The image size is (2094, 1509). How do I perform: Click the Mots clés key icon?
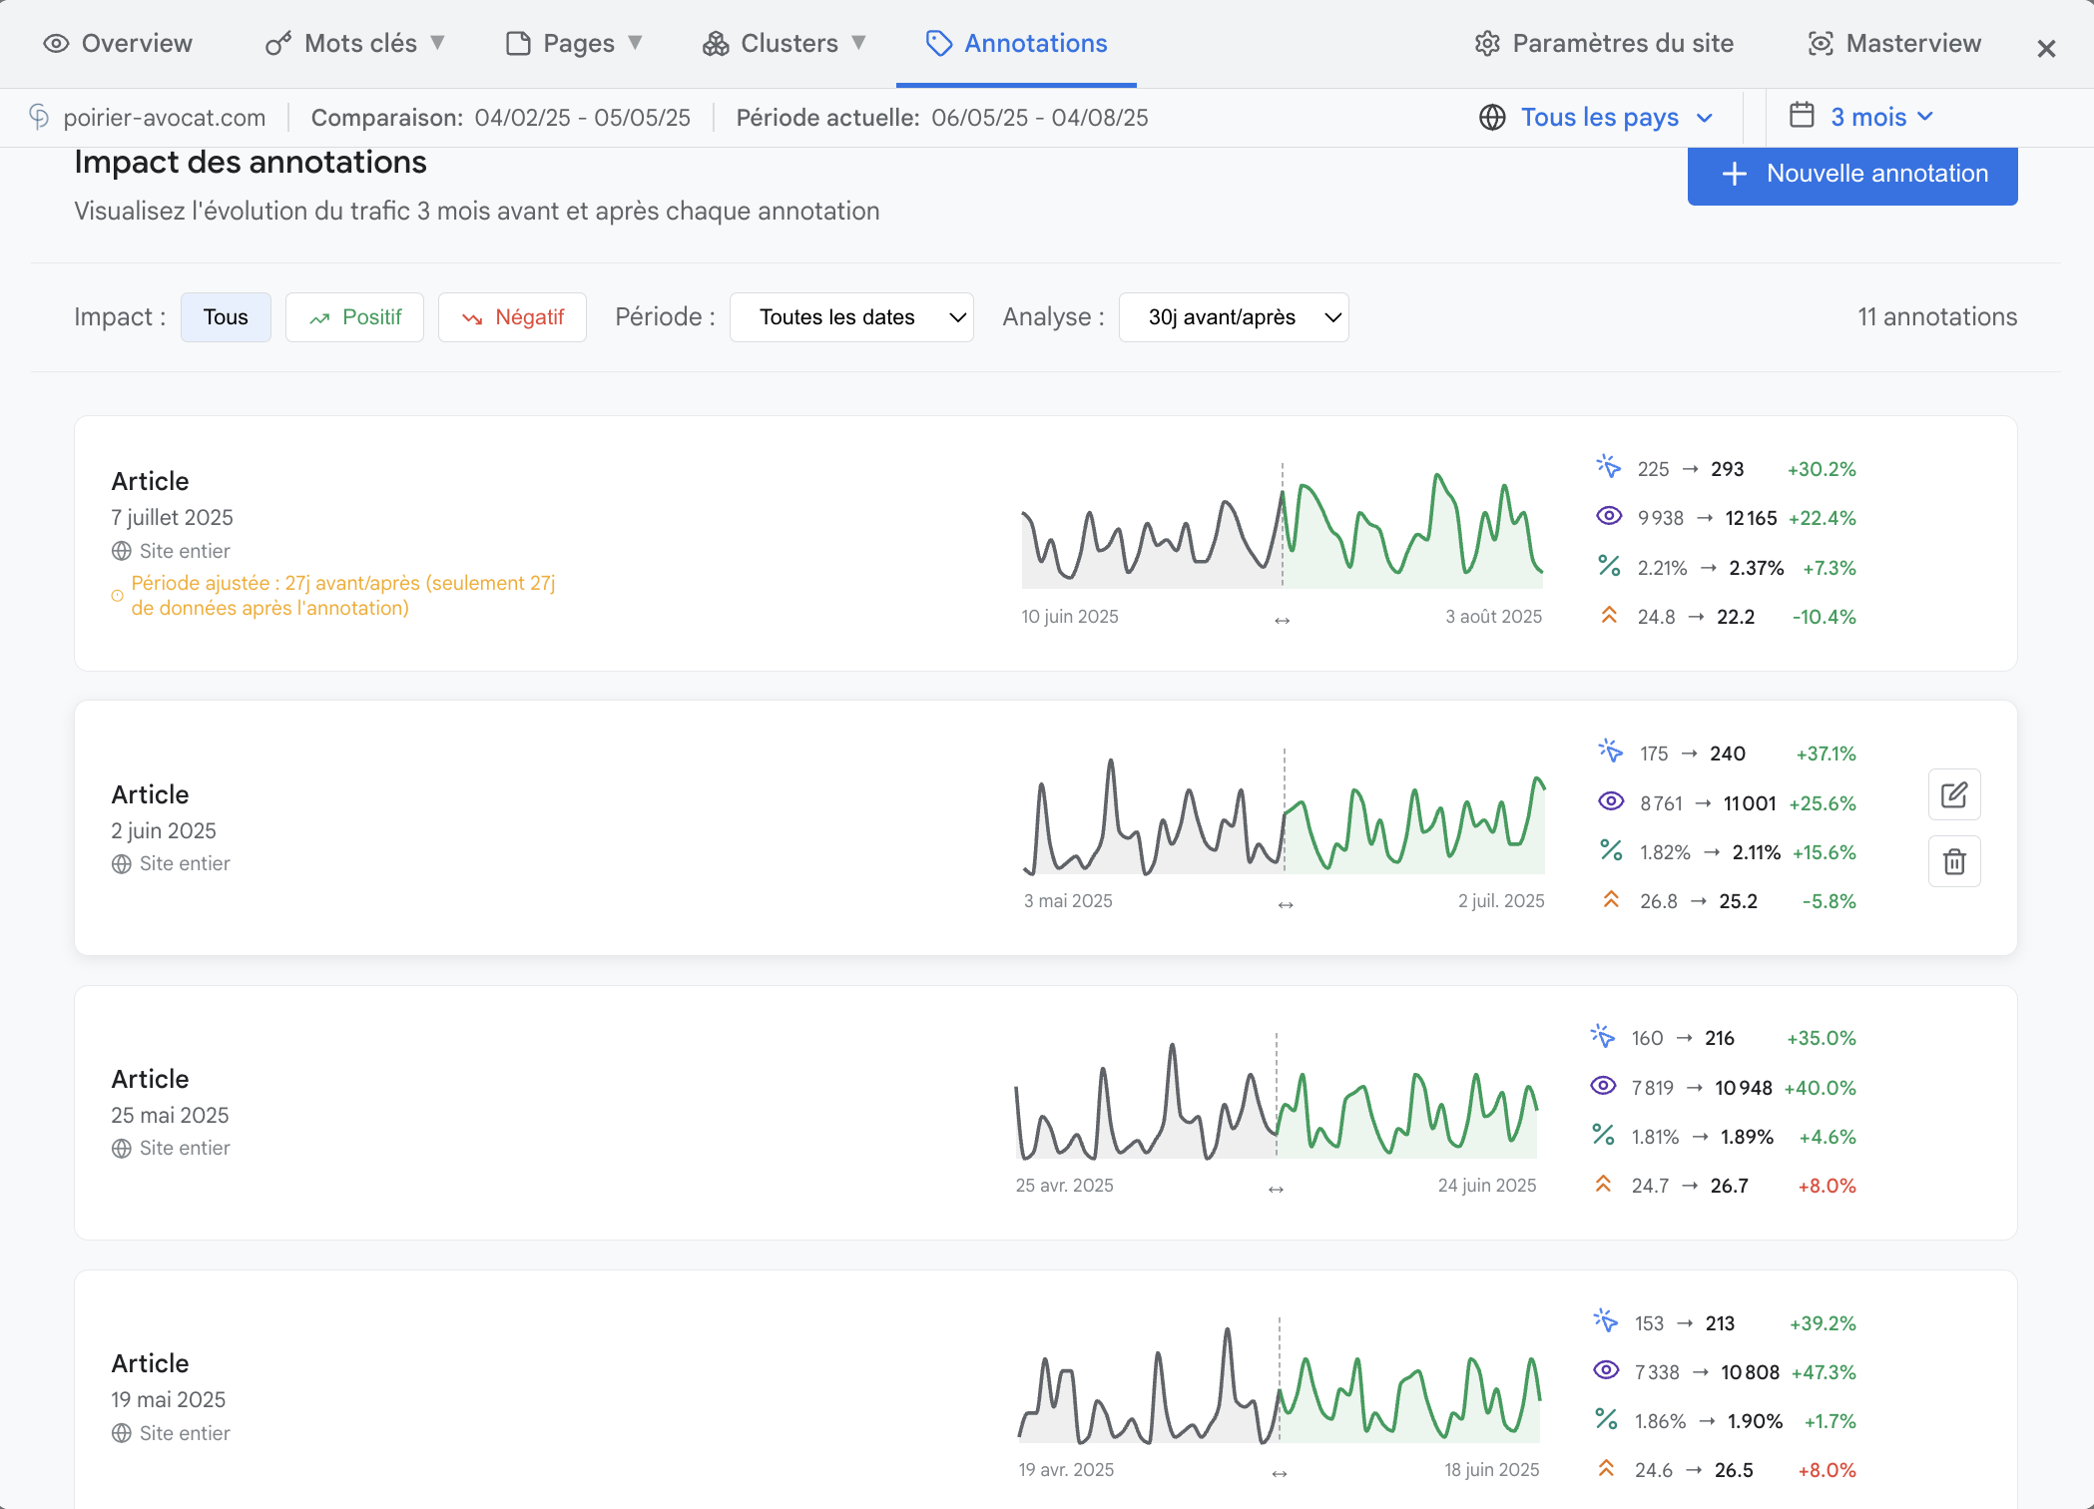[x=278, y=44]
